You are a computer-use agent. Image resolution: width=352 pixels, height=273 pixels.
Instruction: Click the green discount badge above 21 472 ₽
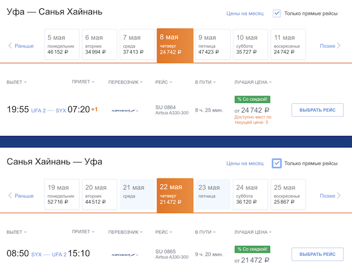(252, 249)
